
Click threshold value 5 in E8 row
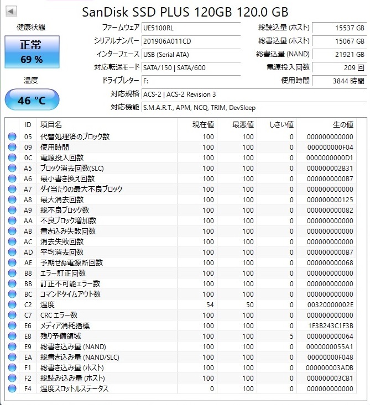click(291, 336)
